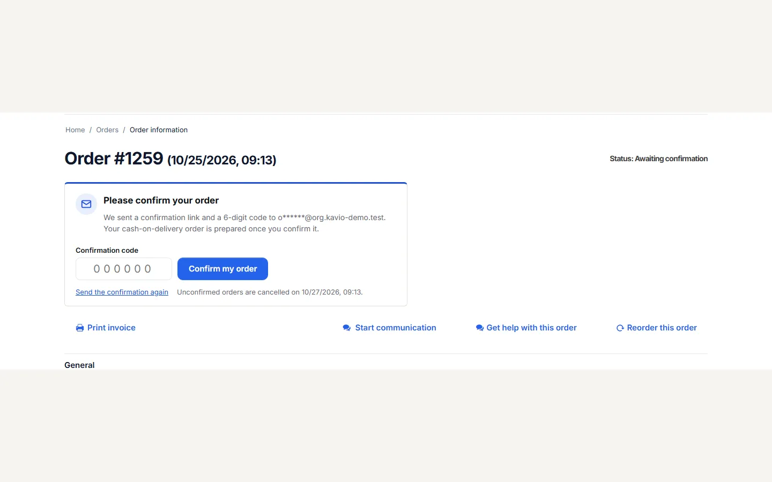The height and width of the screenshot is (482, 772).
Task: Click the Order information breadcrumb text
Action: point(159,130)
